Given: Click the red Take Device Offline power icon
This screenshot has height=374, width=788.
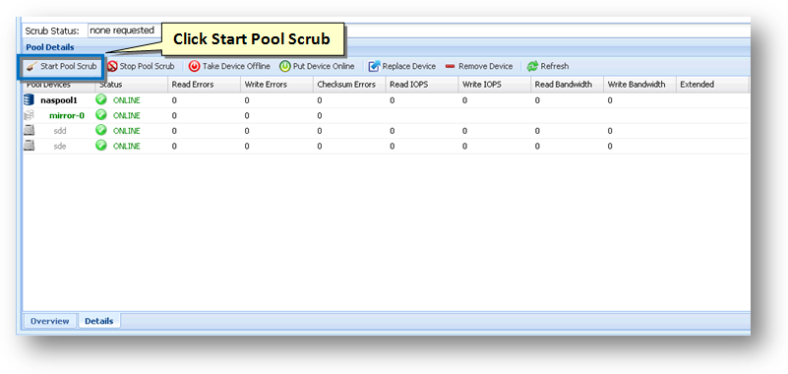Looking at the screenshot, I should [x=194, y=66].
